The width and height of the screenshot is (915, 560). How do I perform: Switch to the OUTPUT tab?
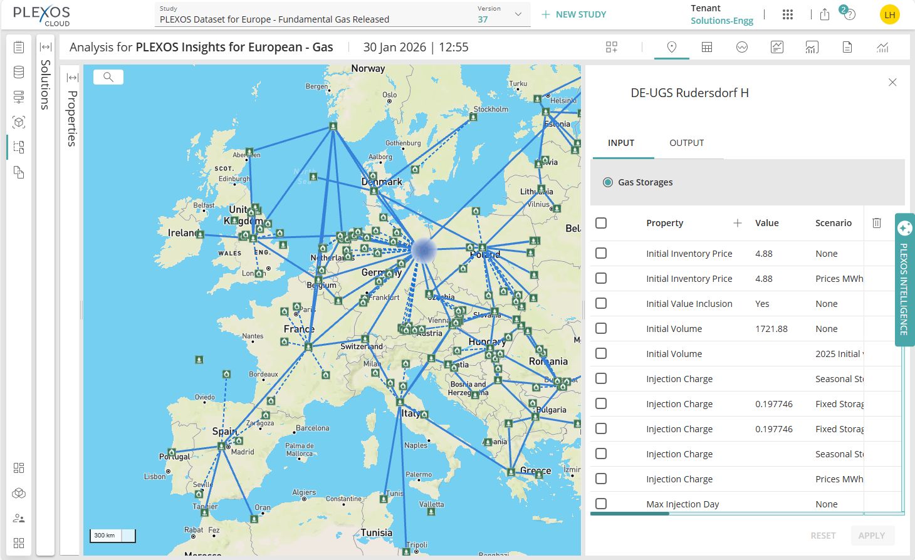point(687,143)
